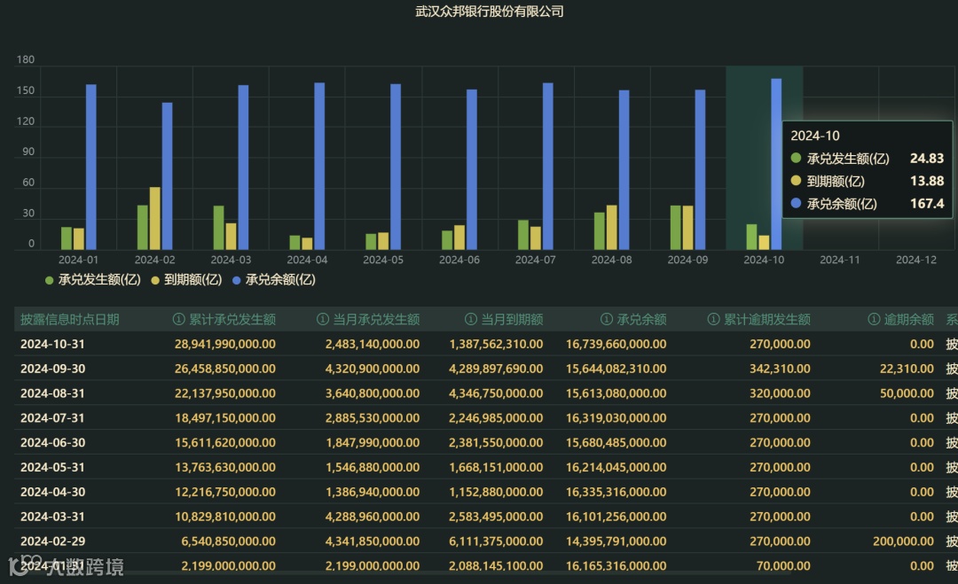Screen dimensions: 958x584
Task: Select the 2024-06-30 table row date
Action: click(52, 442)
